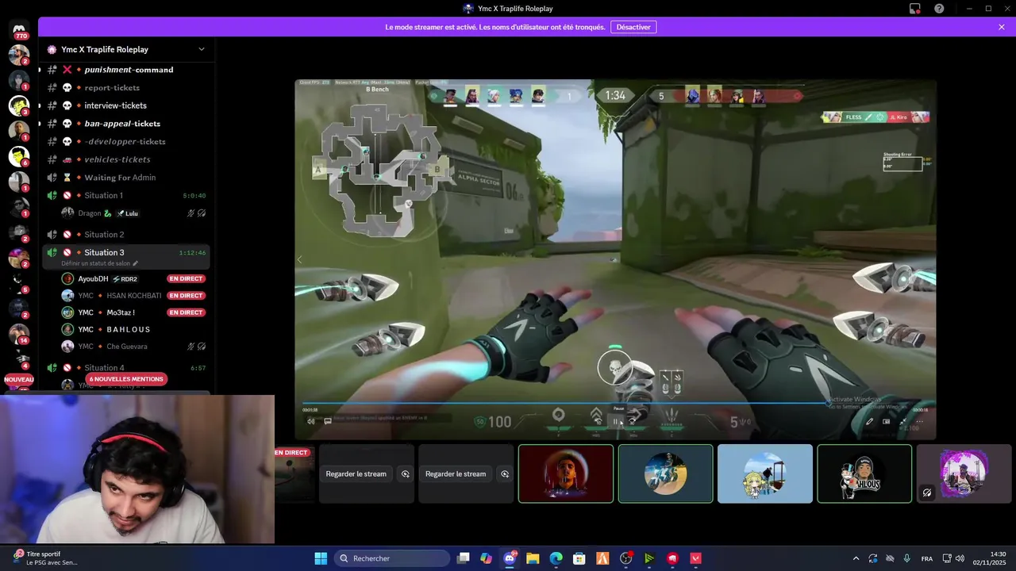Select the red-faced avatar participant tile
This screenshot has height=571, width=1016.
click(x=566, y=473)
